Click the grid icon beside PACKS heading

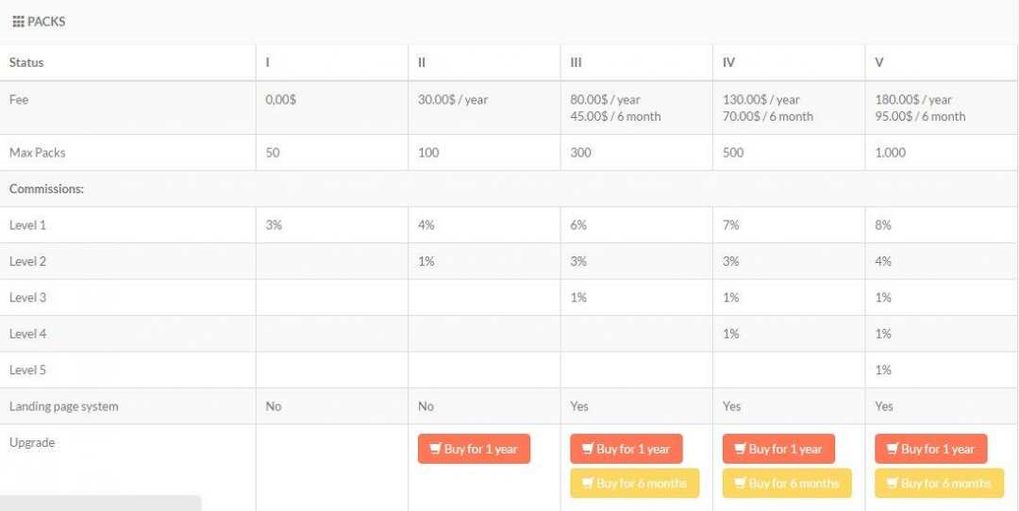coord(18,22)
